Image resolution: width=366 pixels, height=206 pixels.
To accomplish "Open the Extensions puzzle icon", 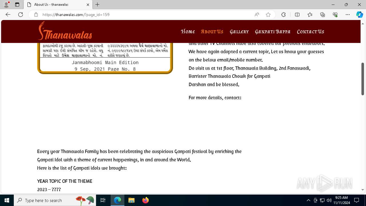I will coord(283,15).
